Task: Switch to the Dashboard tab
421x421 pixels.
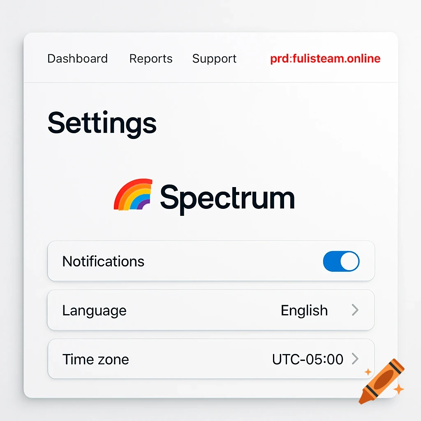Action: point(77,58)
